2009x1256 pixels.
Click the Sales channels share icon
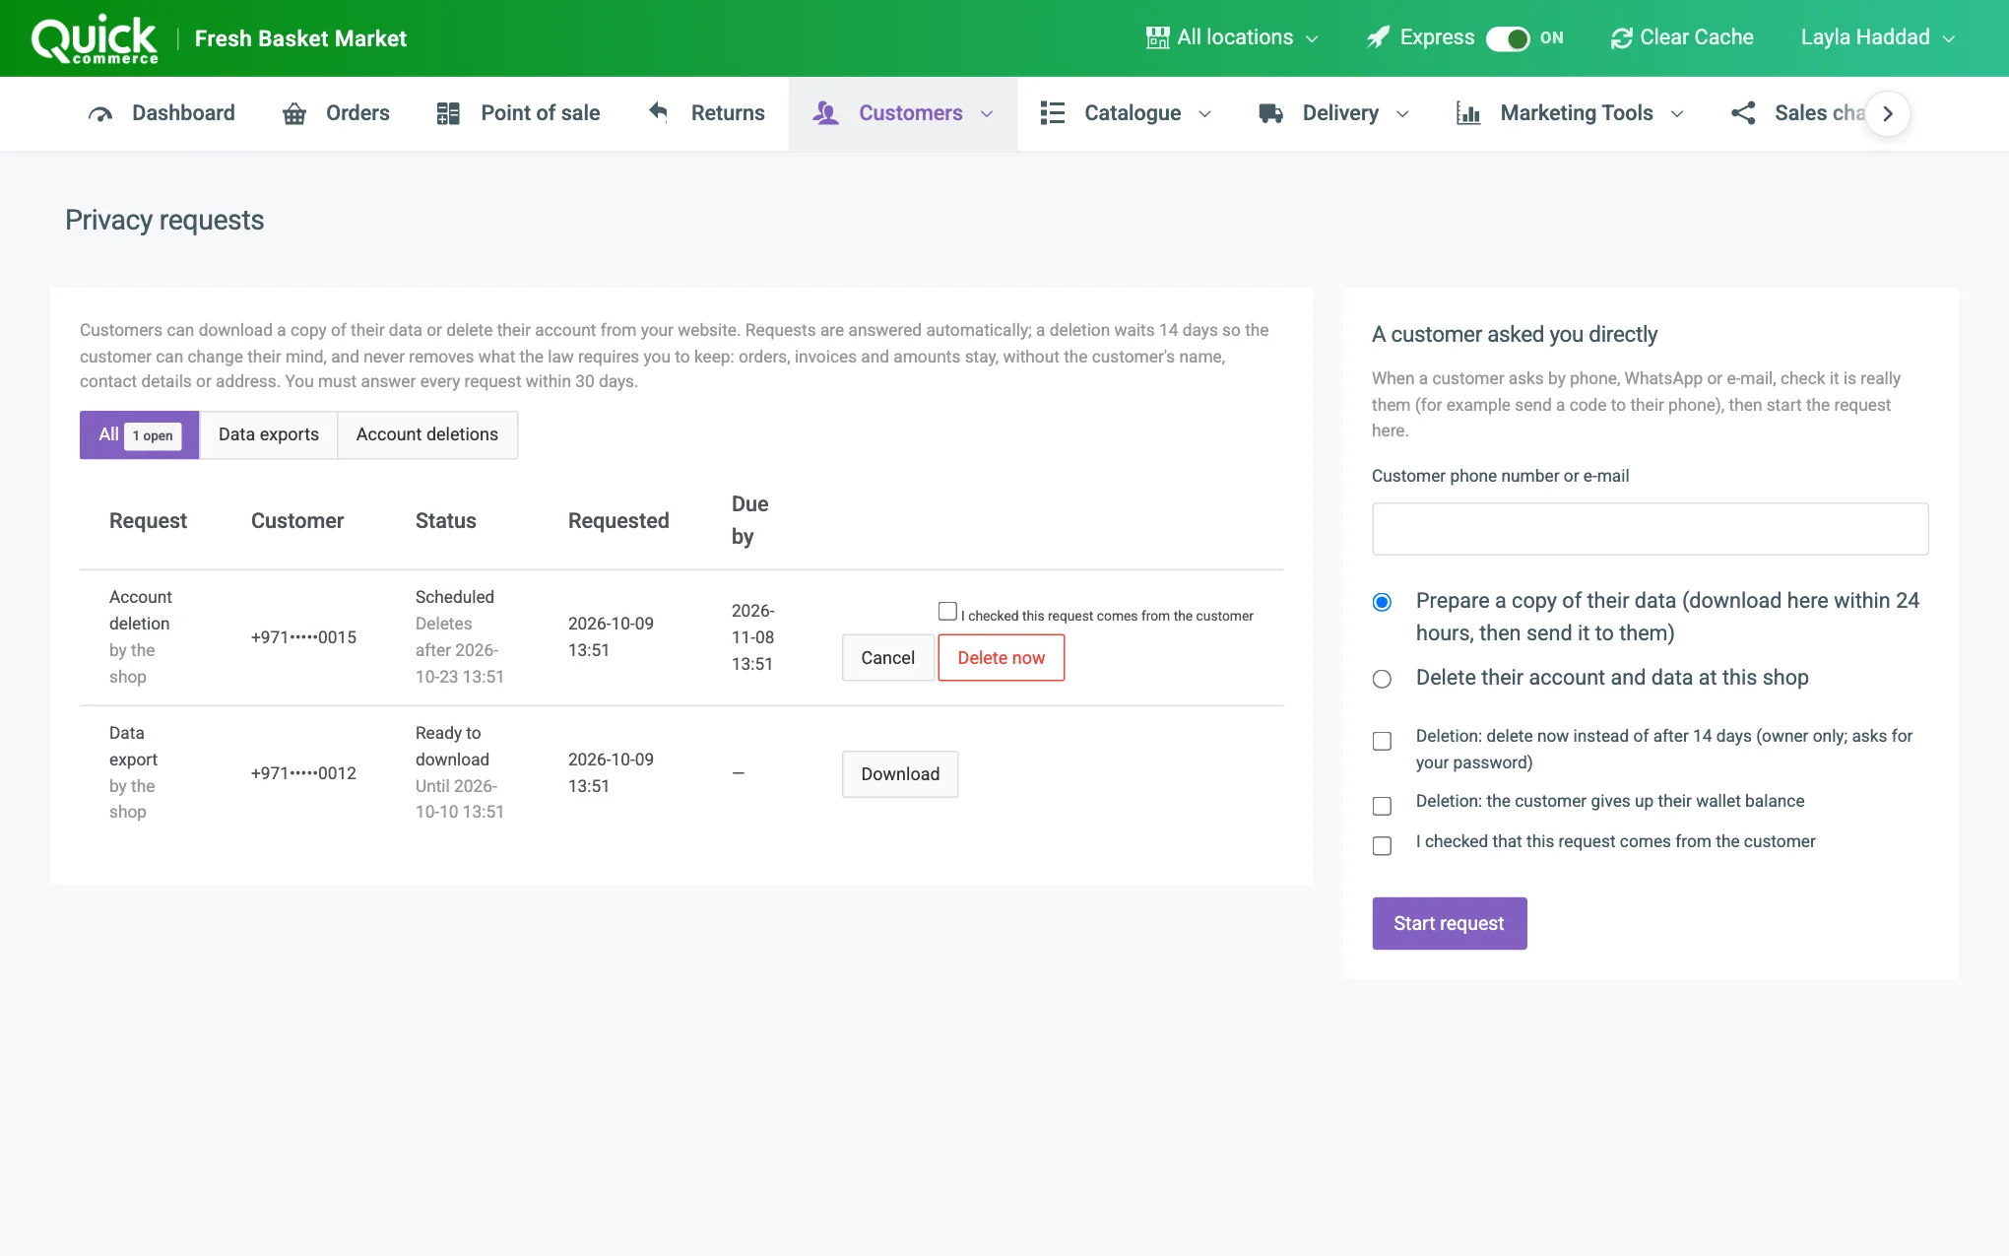(1743, 113)
